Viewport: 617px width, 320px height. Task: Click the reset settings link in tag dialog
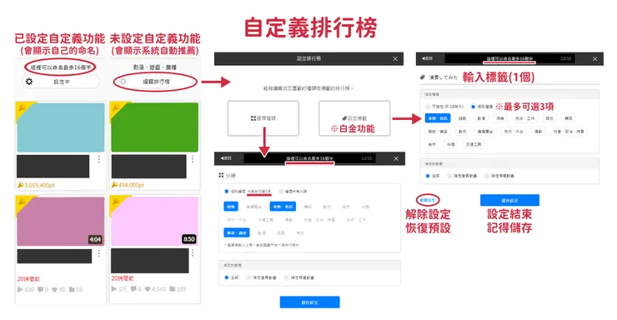[x=428, y=200]
